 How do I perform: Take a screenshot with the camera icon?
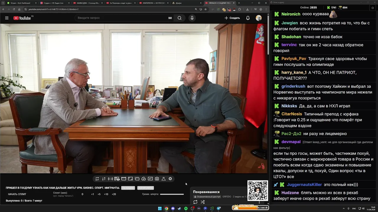point(157,179)
